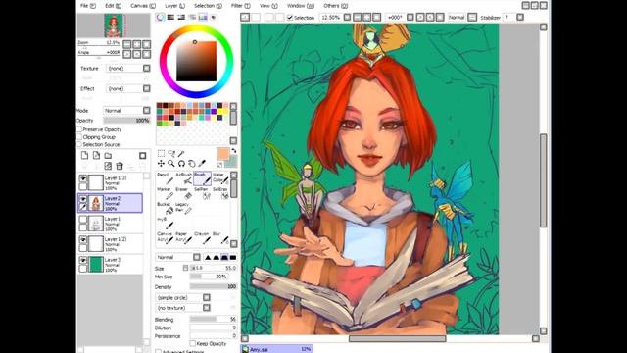
Task: Swap foreground and background colors
Action: [234, 151]
